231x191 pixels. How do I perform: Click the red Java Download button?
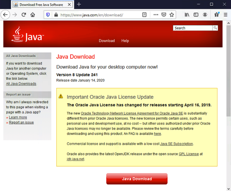137,179
